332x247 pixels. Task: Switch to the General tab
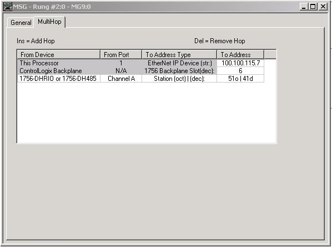[x=21, y=22]
